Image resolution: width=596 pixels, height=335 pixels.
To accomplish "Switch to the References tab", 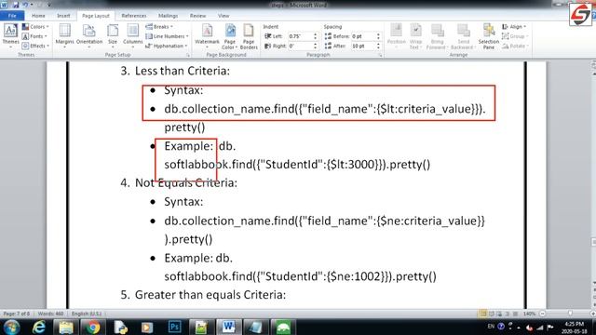I will [x=134, y=16].
